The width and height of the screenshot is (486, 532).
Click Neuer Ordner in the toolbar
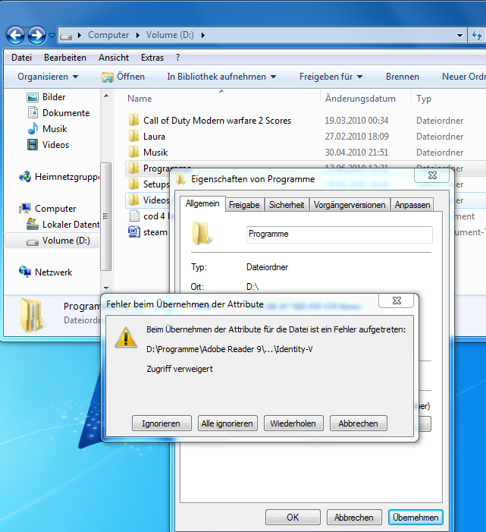[x=463, y=77]
